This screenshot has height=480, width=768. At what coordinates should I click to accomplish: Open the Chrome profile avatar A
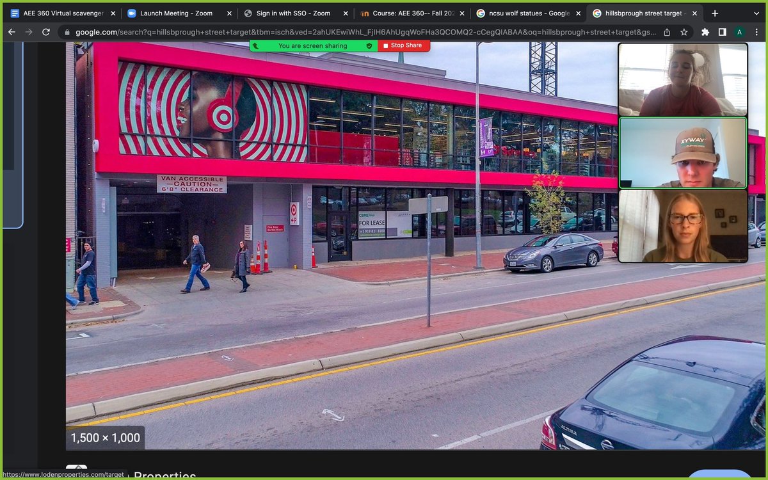[739, 32]
